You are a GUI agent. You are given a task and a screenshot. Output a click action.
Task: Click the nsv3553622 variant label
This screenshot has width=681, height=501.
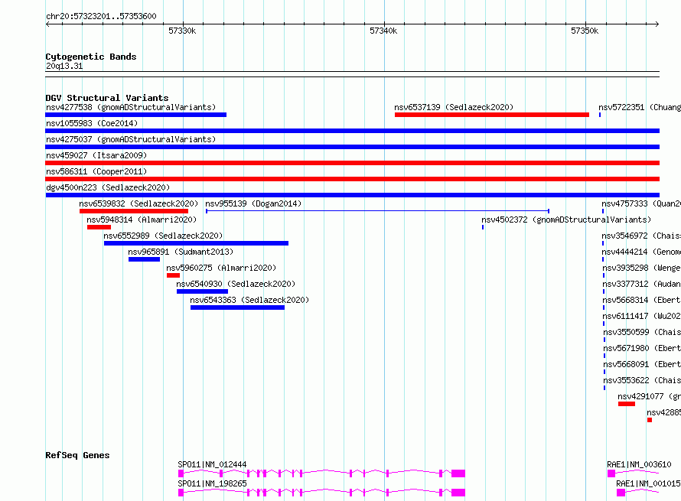(642, 380)
